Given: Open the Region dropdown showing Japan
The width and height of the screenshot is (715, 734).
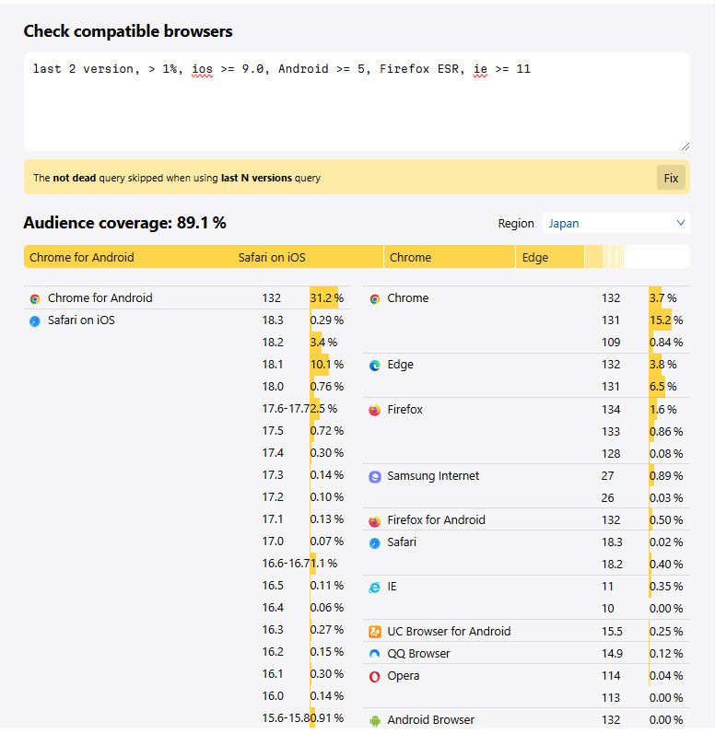Looking at the screenshot, I should point(615,223).
